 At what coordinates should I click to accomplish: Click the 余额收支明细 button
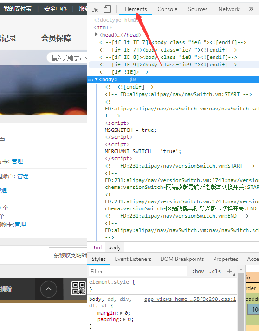[x=68, y=255]
